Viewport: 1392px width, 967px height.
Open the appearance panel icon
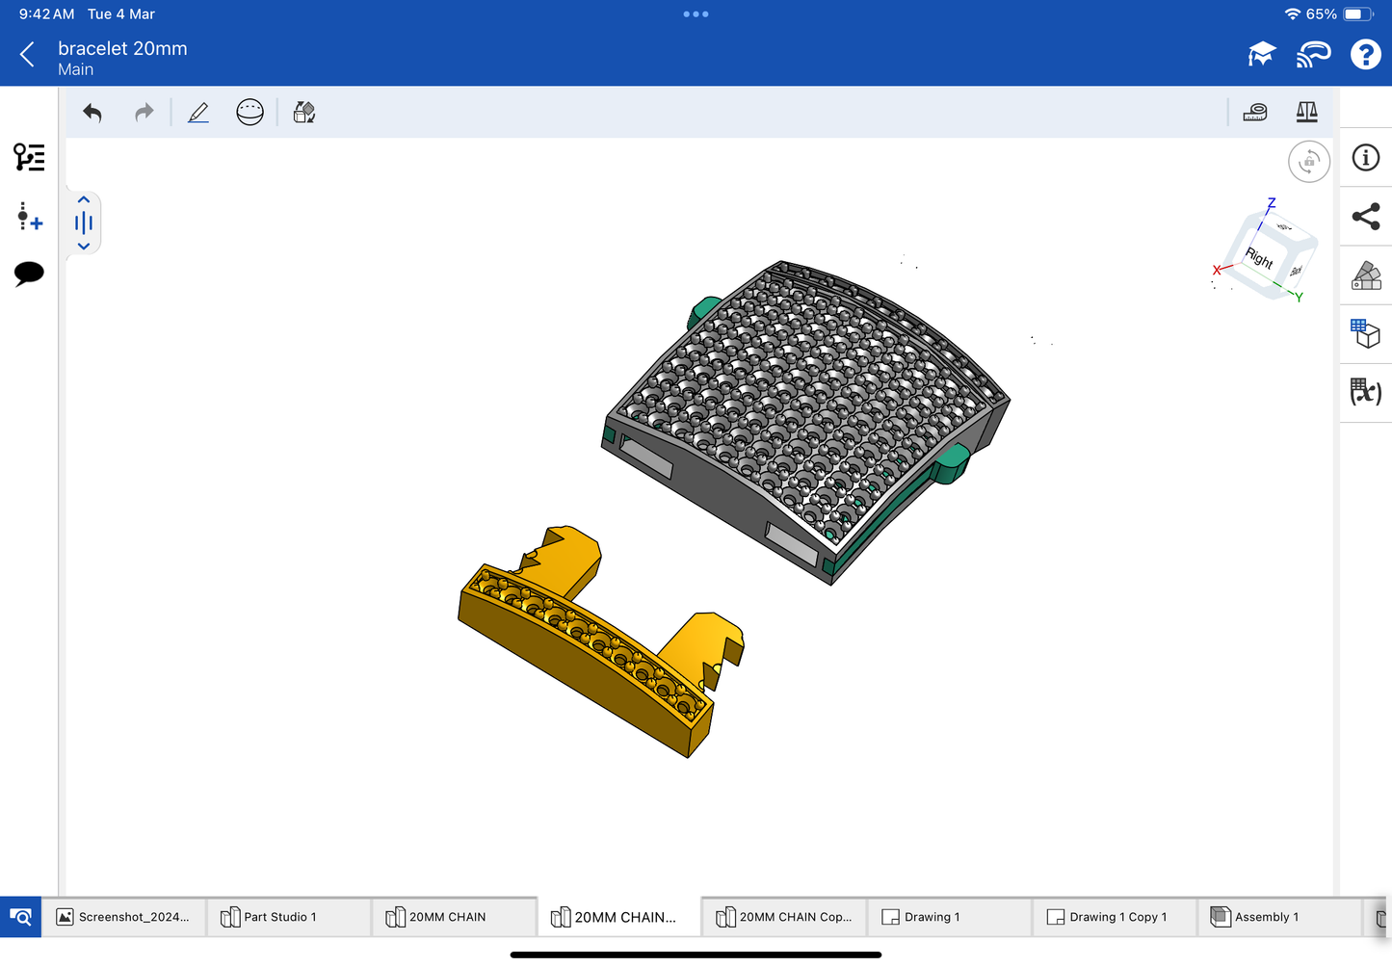tap(1365, 275)
